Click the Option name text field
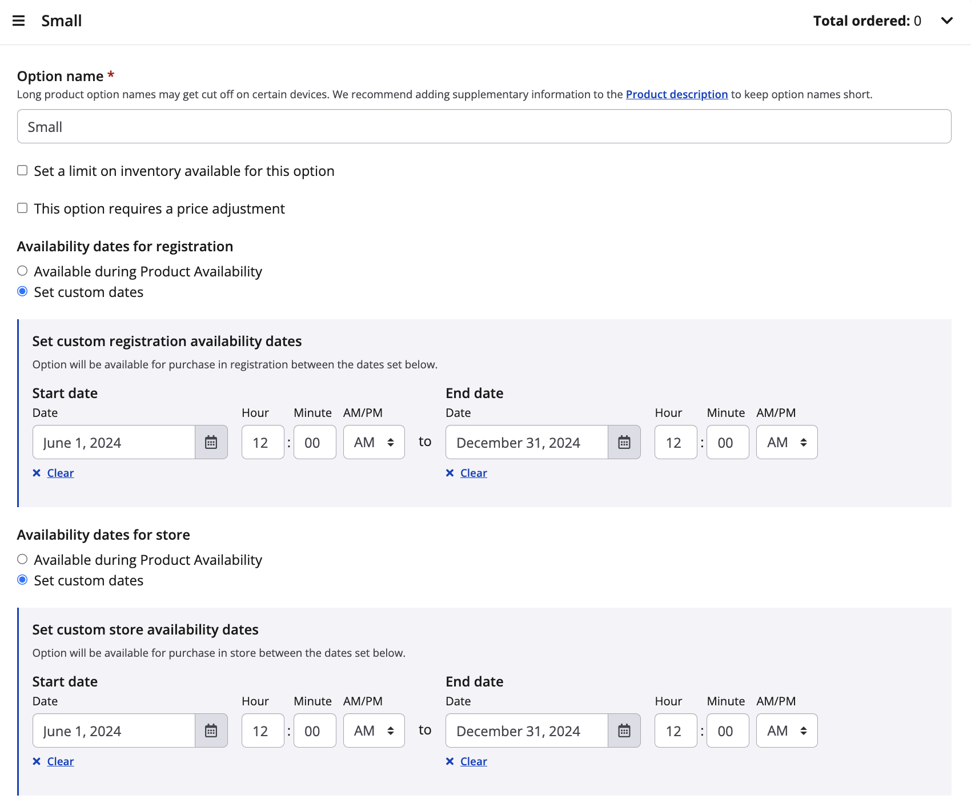The image size is (971, 811). coord(484,126)
